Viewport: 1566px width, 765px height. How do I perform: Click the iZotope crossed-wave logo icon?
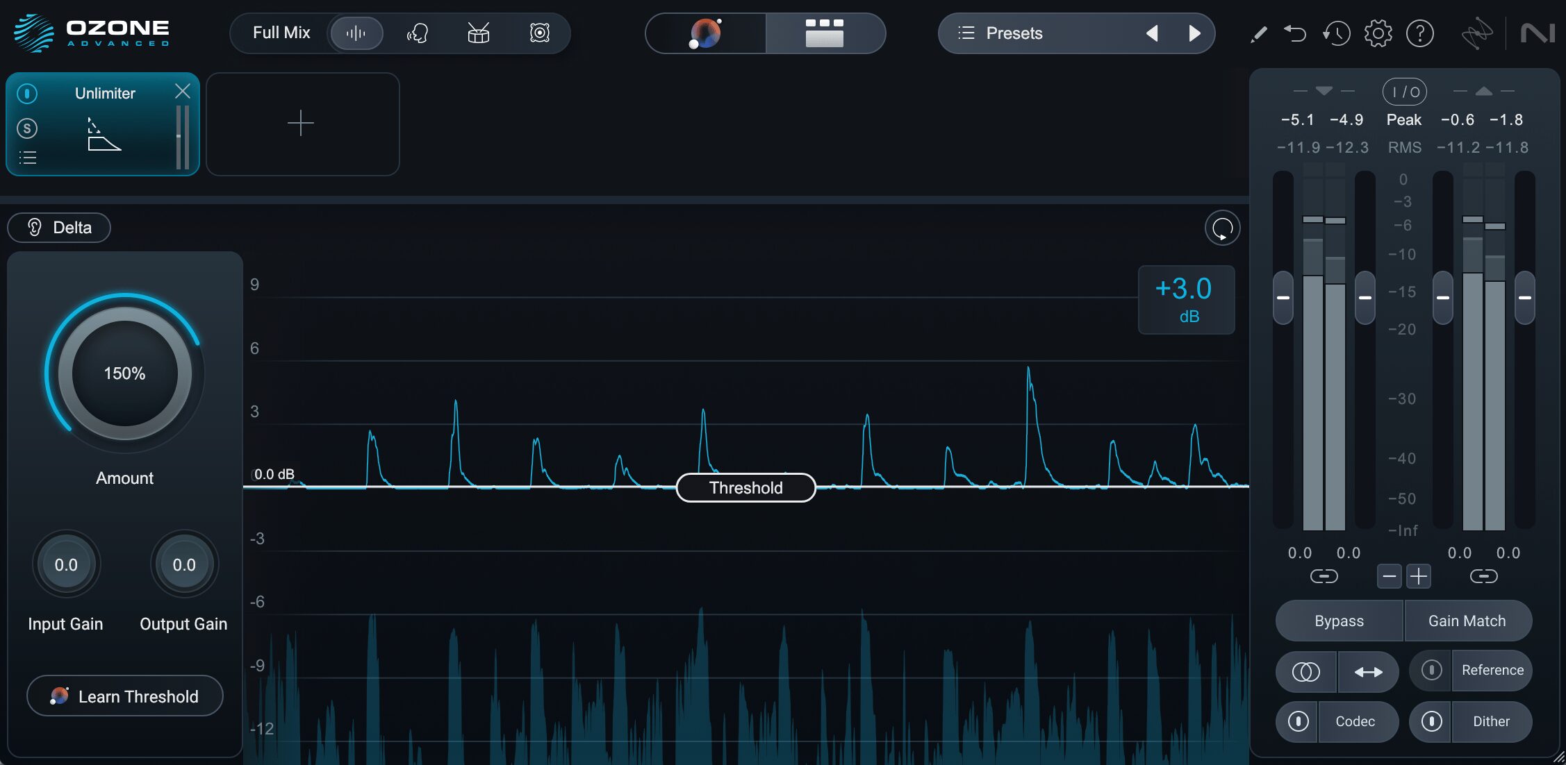pyautogui.click(x=1476, y=33)
